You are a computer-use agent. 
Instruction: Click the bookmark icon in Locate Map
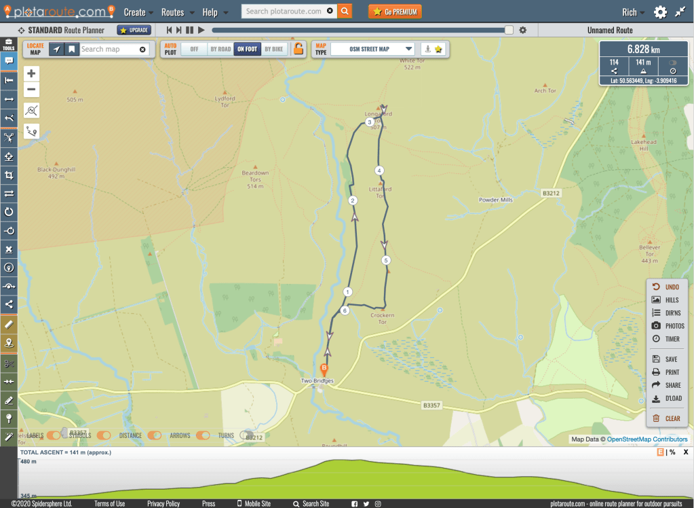pyautogui.click(x=71, y=49)
